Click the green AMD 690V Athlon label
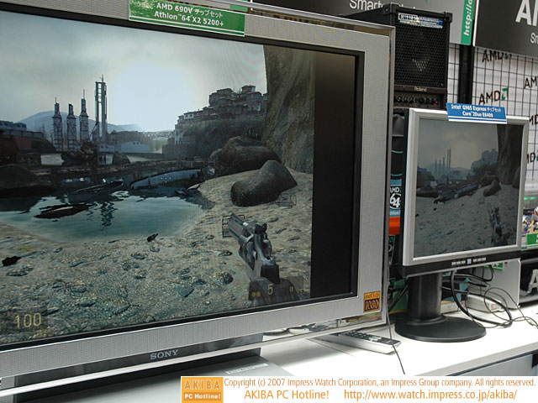Viewport: 538px width, 403px height. coord(187,15)
